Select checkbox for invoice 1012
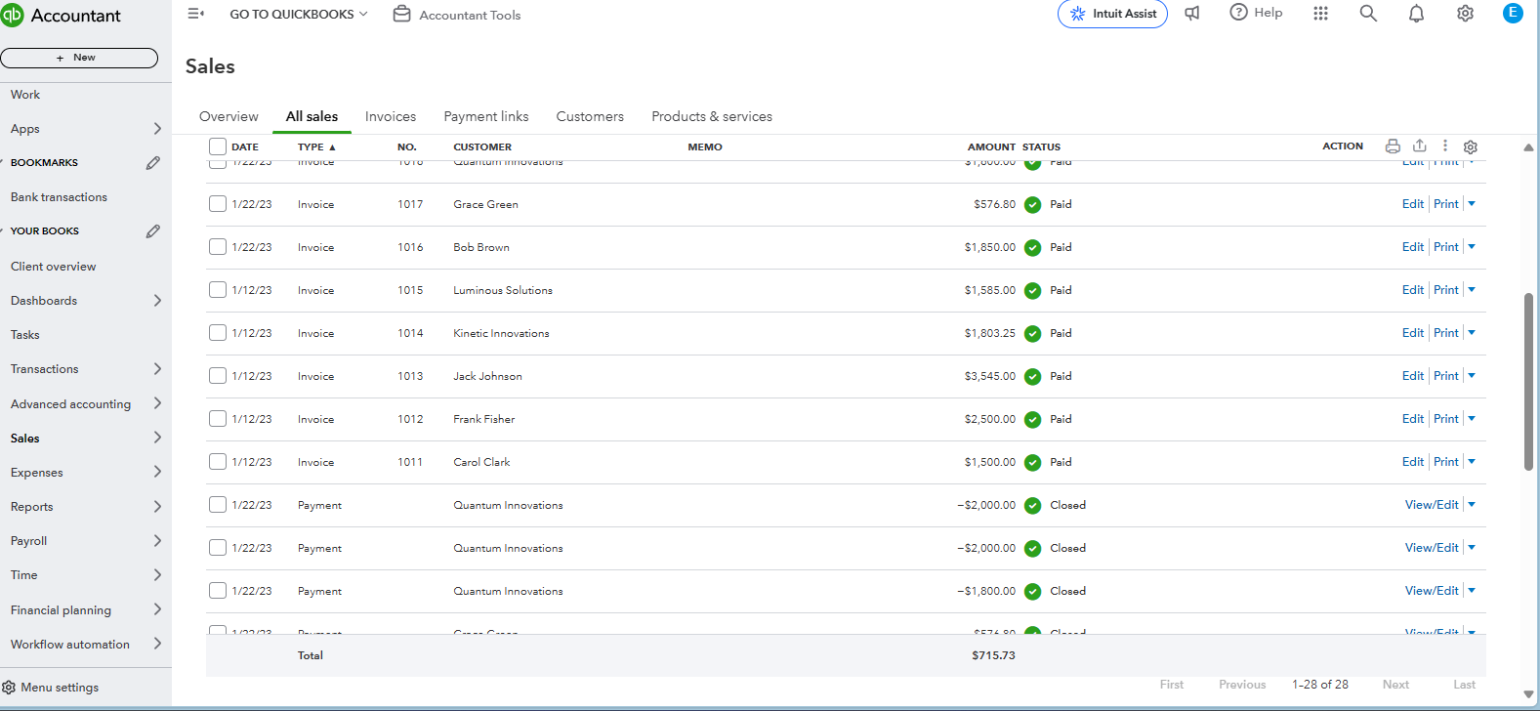The height and width of the screenshot is (711, 1540). [x=218, y=419]
